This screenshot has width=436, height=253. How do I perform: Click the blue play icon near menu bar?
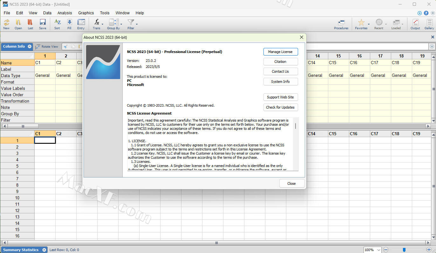(x=419, y=13)
